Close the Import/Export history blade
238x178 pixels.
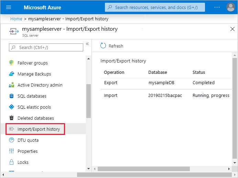click(x=232, y=29)
